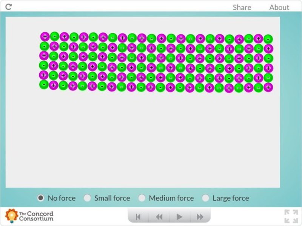The image size is (302, 226).
Task: Step the simulation backward with the rewind icon
Action: [x=159, y=216]
